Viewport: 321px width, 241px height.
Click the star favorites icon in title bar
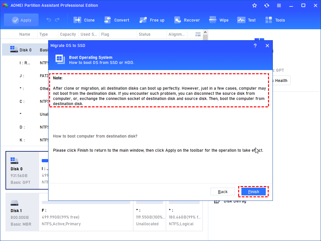coord(255,5)
